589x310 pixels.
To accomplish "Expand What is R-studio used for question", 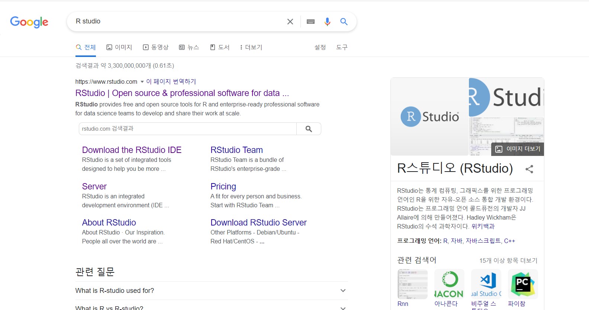I will [x=212, y=291].
